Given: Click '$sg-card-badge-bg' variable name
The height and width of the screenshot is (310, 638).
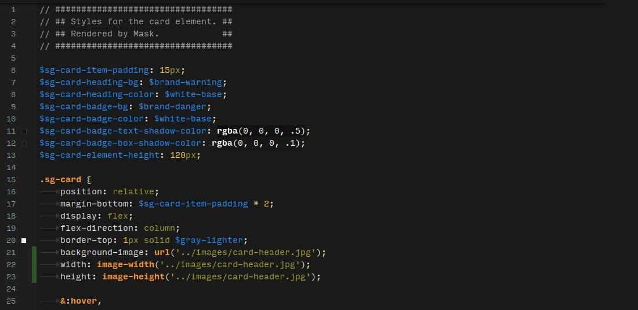Looking at the screenshot, I should (x=84, y=107).
